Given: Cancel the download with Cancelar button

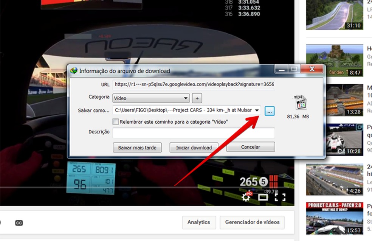Looking at the screenshot, I should tap(251, 147).
